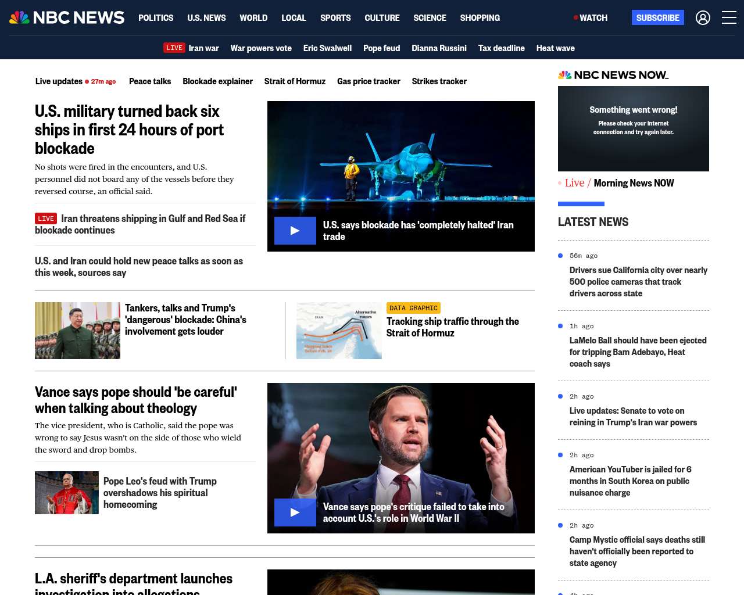Open the user account profile icon
This screenshot has width=744, height=595.
pyautogui.click(x=703, y=18)
